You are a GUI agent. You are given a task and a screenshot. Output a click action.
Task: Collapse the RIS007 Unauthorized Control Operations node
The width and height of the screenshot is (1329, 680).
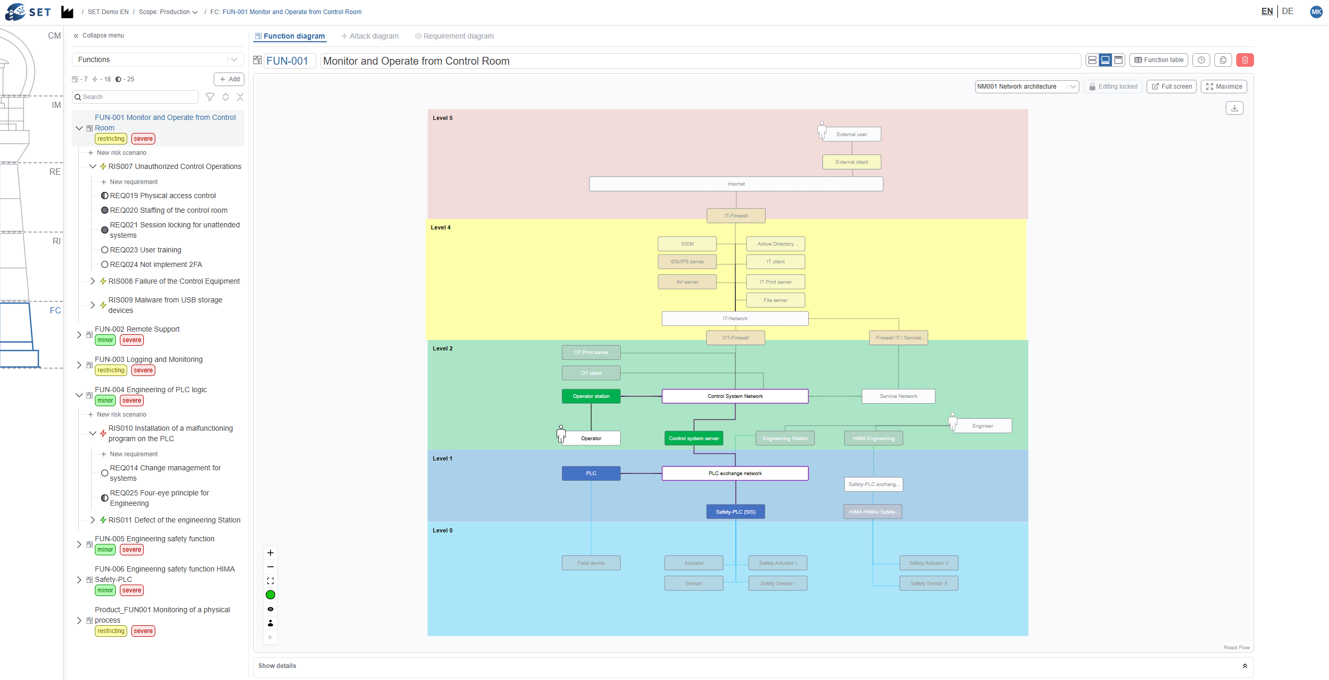93,166
